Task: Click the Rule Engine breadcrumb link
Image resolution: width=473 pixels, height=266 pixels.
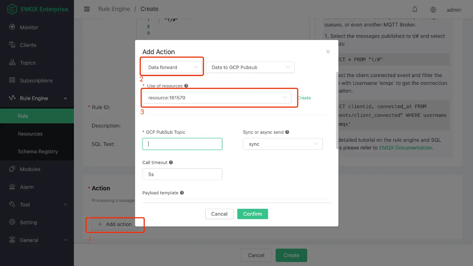Action: (114, 9)
